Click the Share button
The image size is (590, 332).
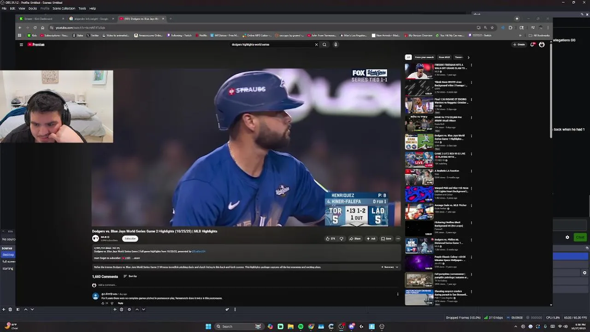pyautogui.click(x=355, y=238)
